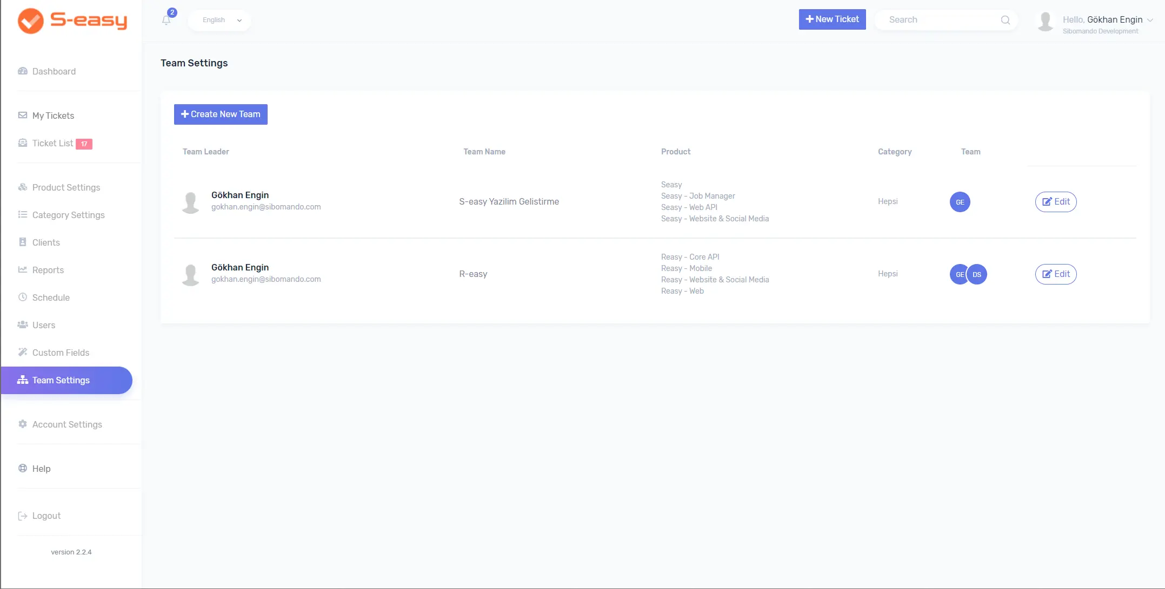
Task: Open Schedule page
Action: (x=51, y=297)
